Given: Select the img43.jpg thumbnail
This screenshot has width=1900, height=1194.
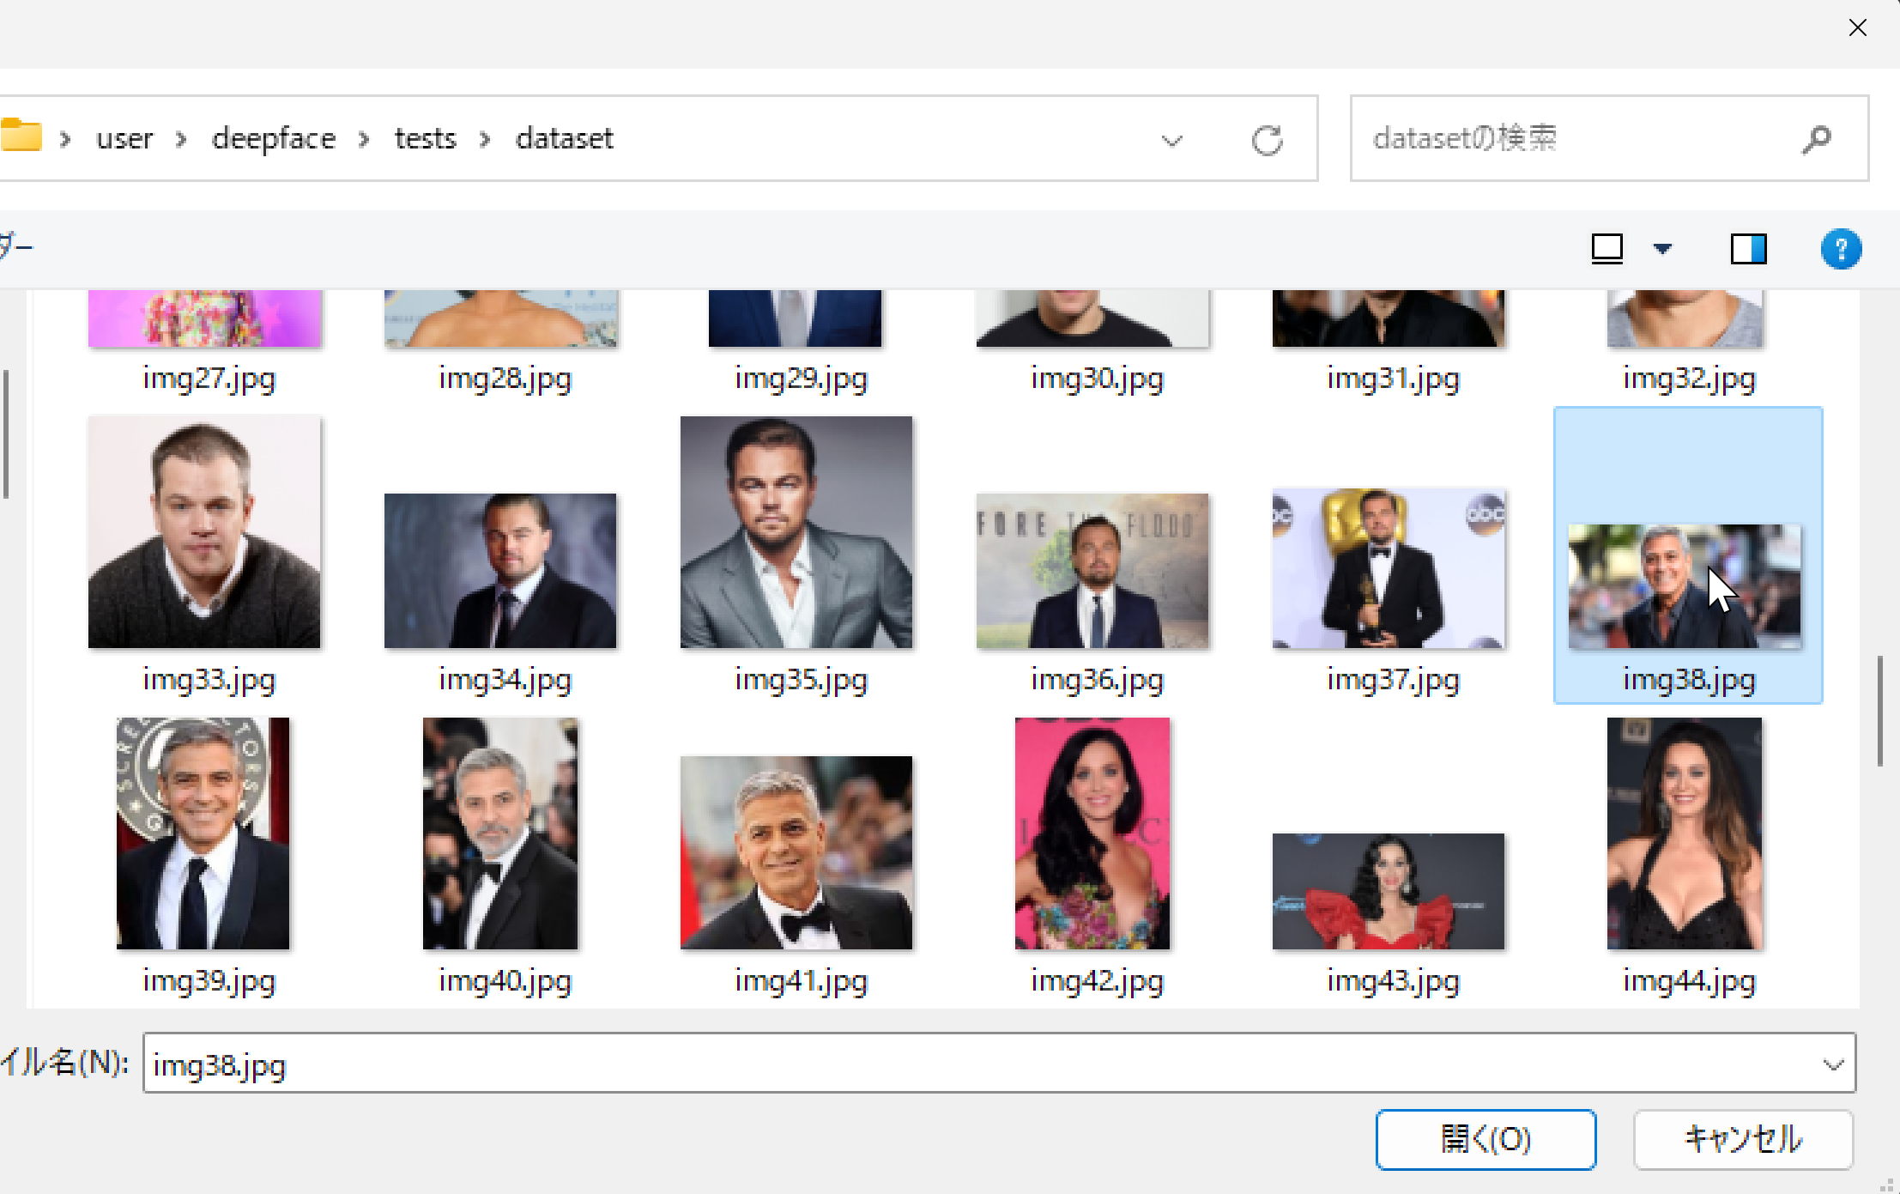Looking at the screenshot, I should [x=1389, y=891].
